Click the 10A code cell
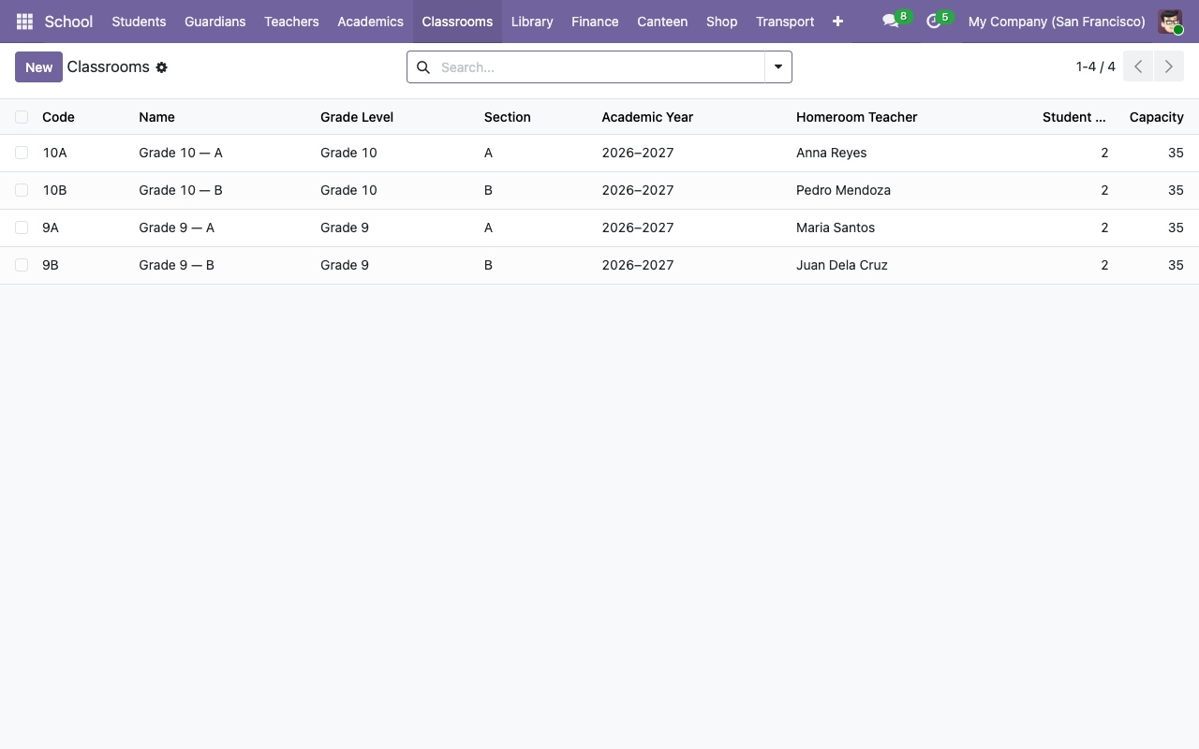Viewport: 1199px width, 749px height. click(x=54, y=153)
